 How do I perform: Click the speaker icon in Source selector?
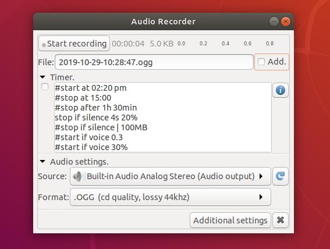[x=78, y=176]
